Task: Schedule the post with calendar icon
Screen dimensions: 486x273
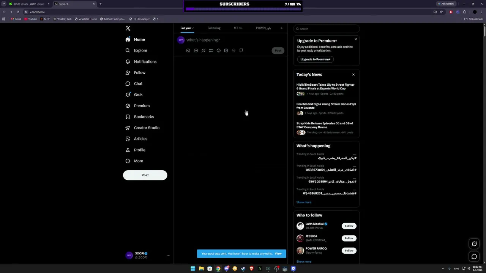Action: tap(226, 50)
